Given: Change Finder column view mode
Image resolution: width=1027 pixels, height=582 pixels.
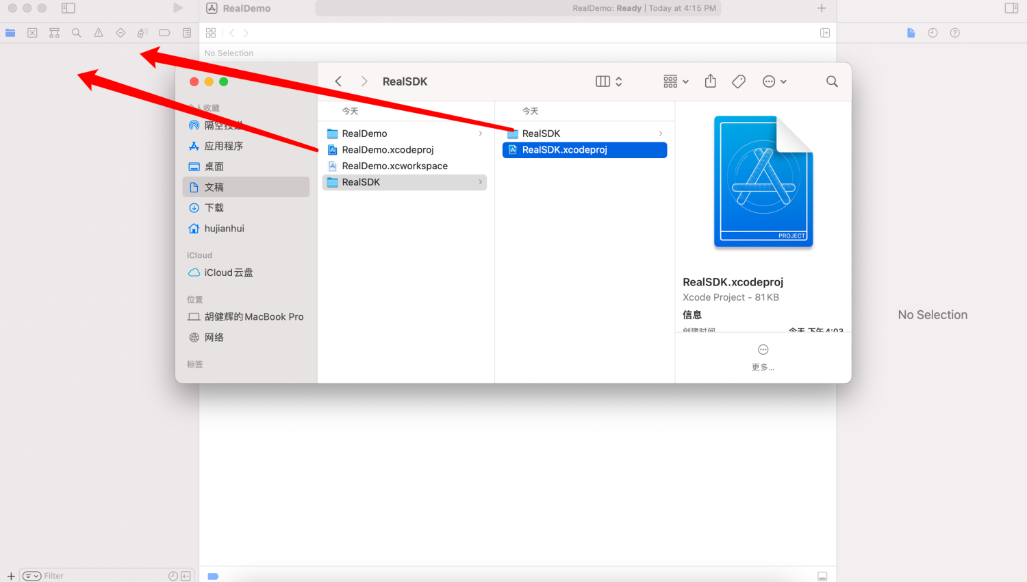Looking at the screenshot, I should pyautogui.click(x=609, y=81).
